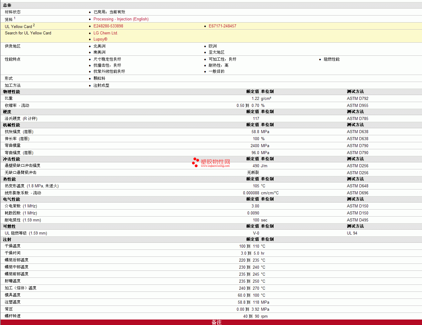Select the "弯曲强度 (屈服)" row label

(x=19, y=153)
